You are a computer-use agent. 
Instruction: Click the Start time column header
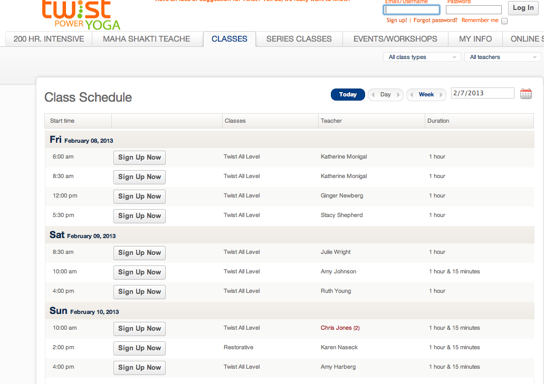[x=78, y=121]
